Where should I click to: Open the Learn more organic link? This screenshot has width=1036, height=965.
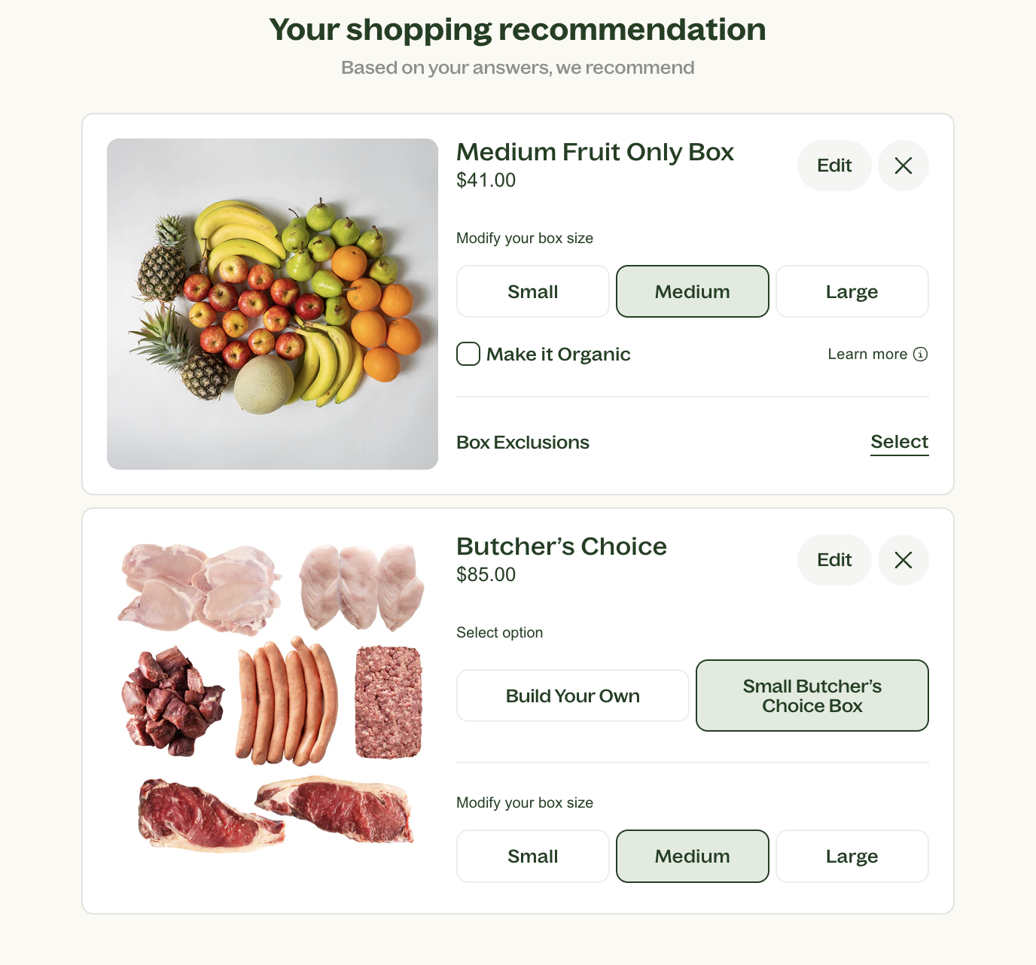867,355
